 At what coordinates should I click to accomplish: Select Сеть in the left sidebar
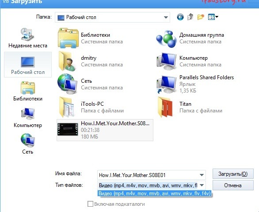[28, 144]
